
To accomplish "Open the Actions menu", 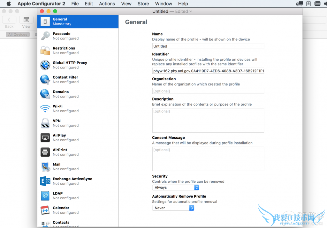I will [x=107, y=4].
